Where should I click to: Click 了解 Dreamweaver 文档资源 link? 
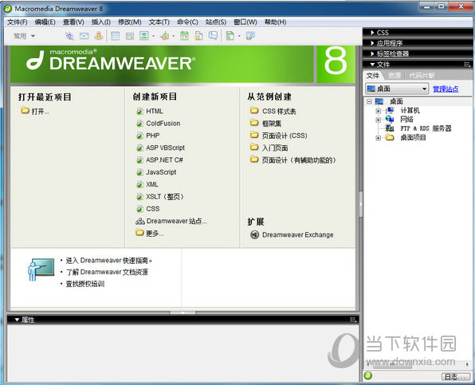[x=107, y=272]
